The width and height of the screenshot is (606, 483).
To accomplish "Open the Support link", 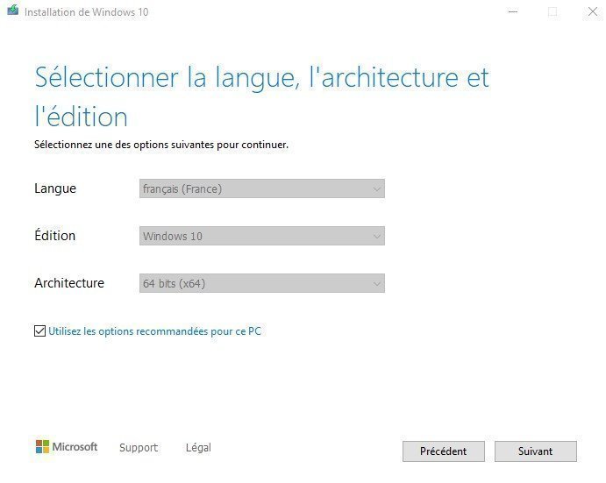I will (x=139, y=448).
